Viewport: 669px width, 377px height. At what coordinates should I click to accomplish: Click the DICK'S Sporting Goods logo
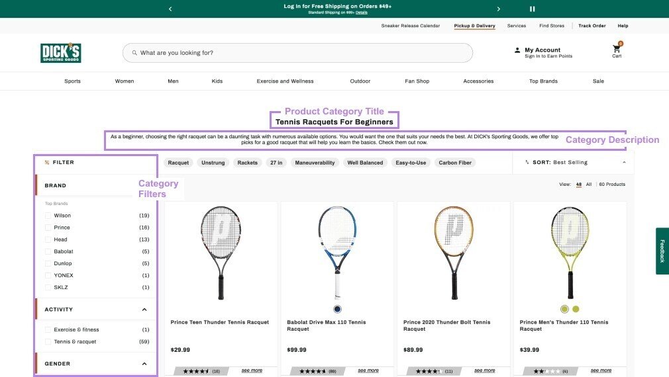click(x=60, y=53)
